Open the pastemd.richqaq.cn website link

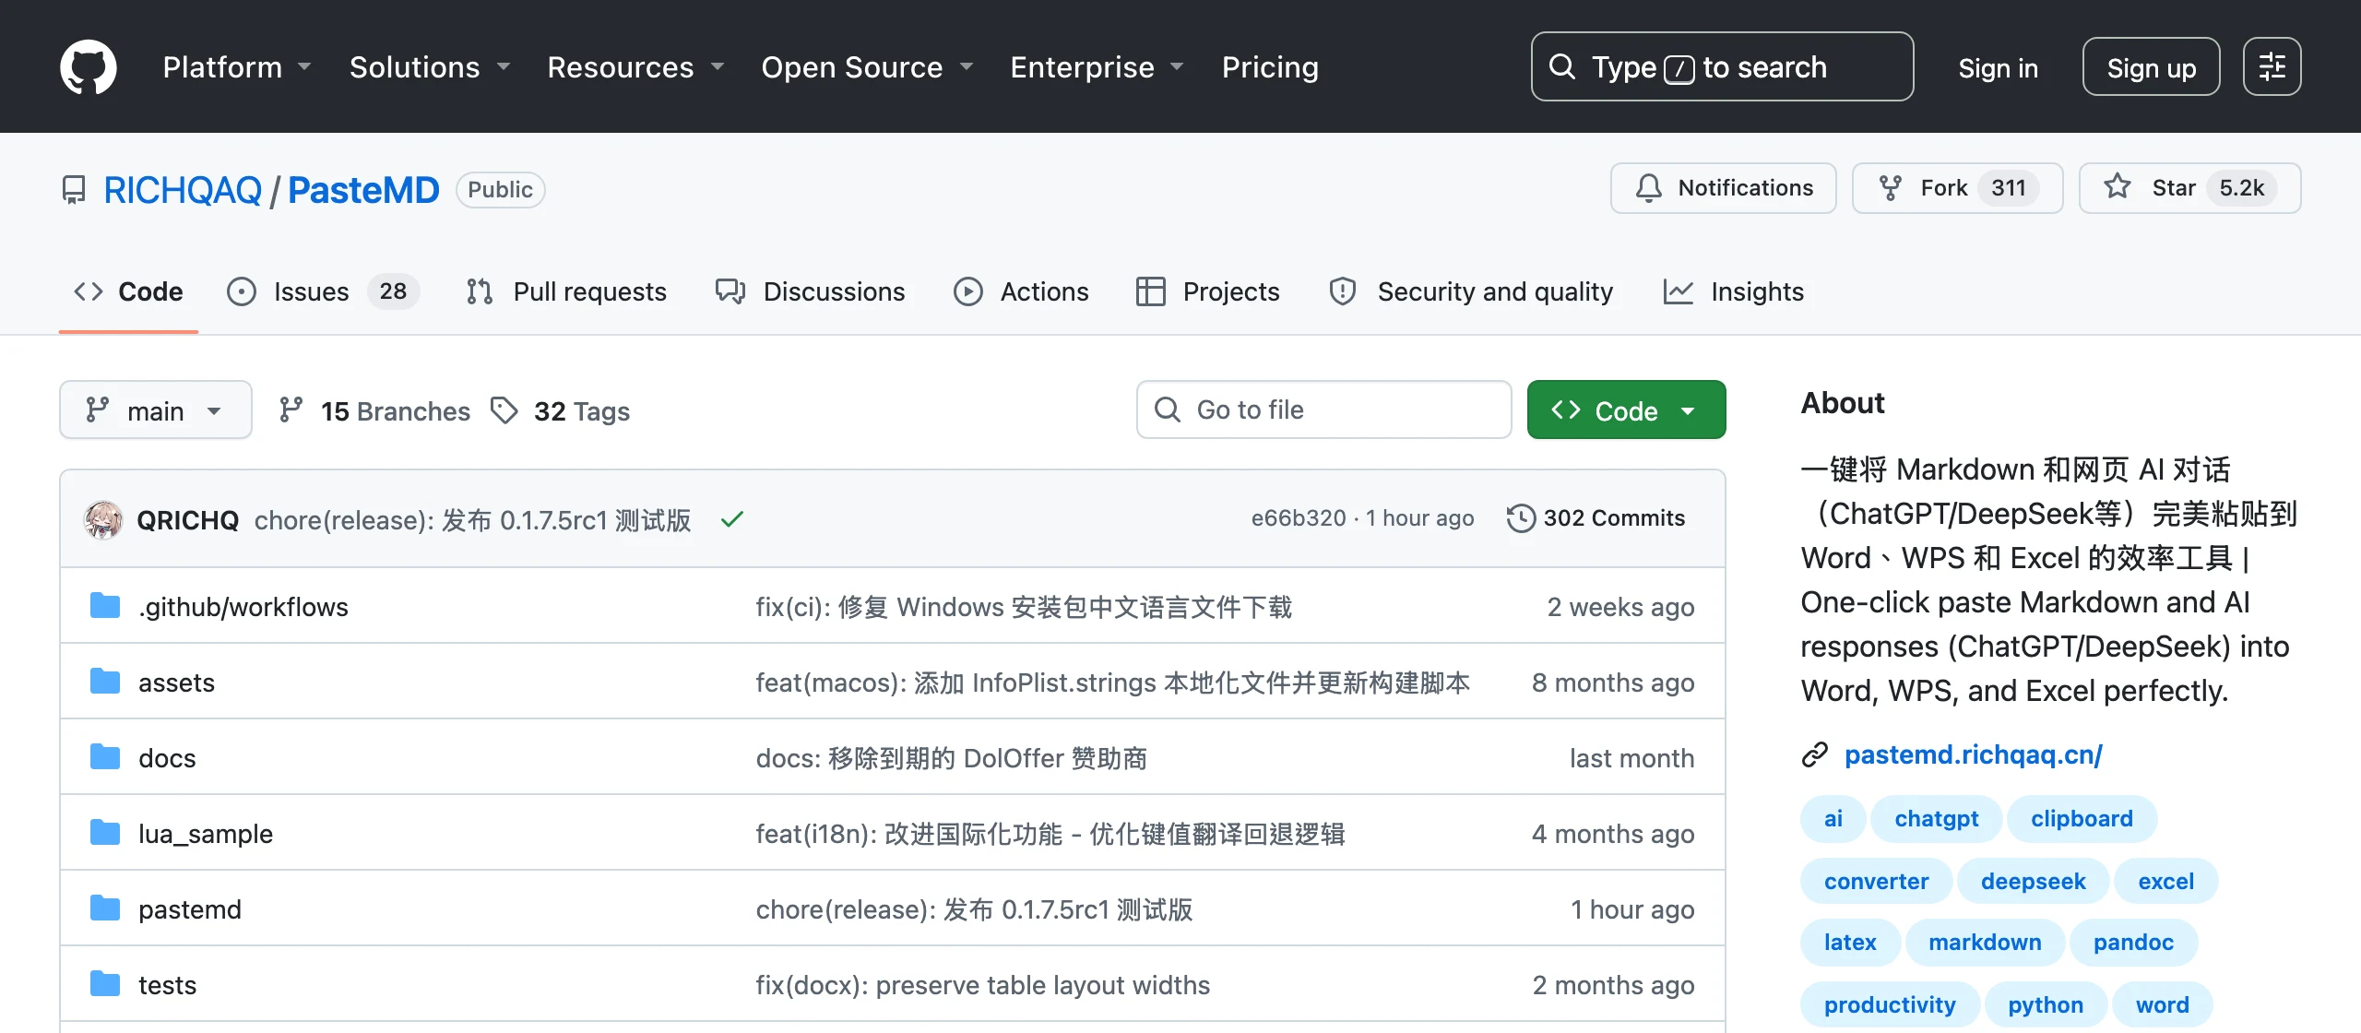1973,754
